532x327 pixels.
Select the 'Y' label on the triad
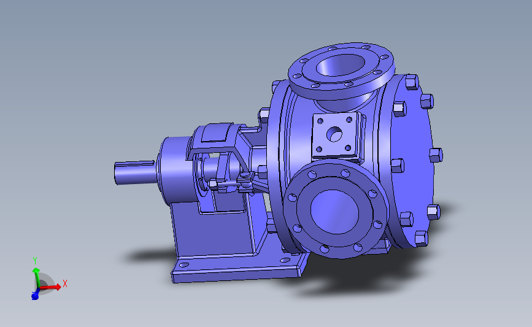pos(35,261)
